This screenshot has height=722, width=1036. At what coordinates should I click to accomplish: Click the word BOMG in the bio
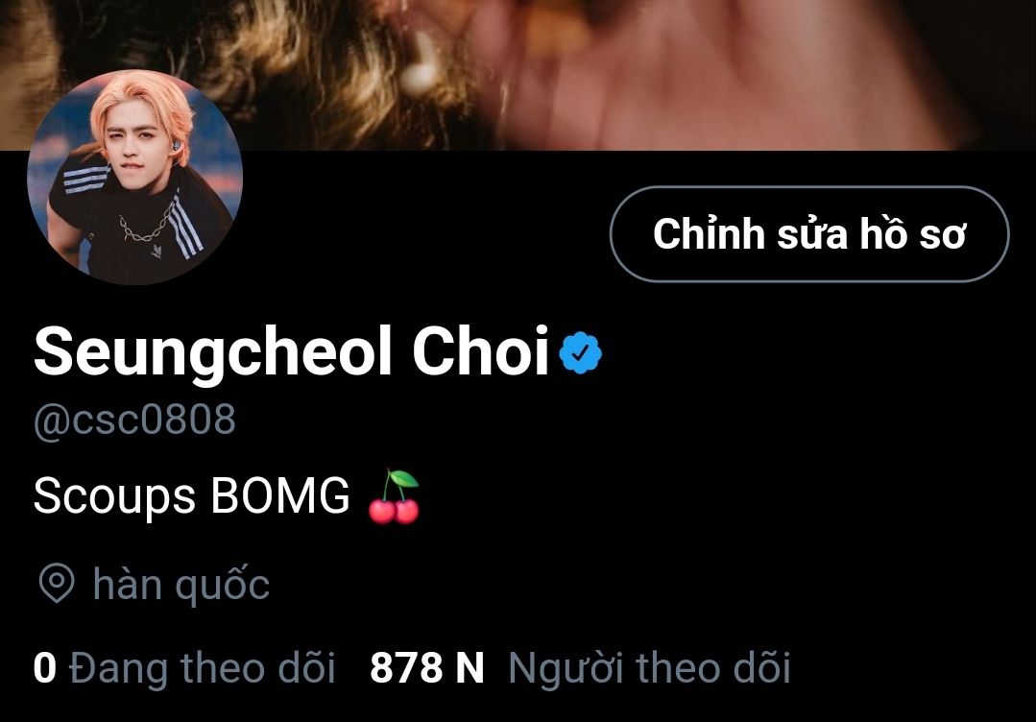click(x=280, y=494)
